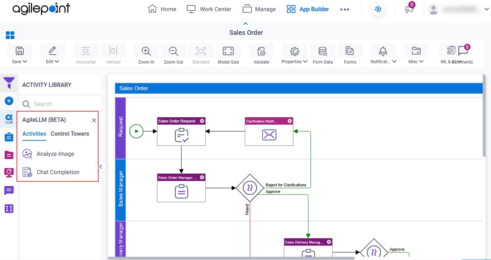Select the blue clipboard category icon

(9, 137)
